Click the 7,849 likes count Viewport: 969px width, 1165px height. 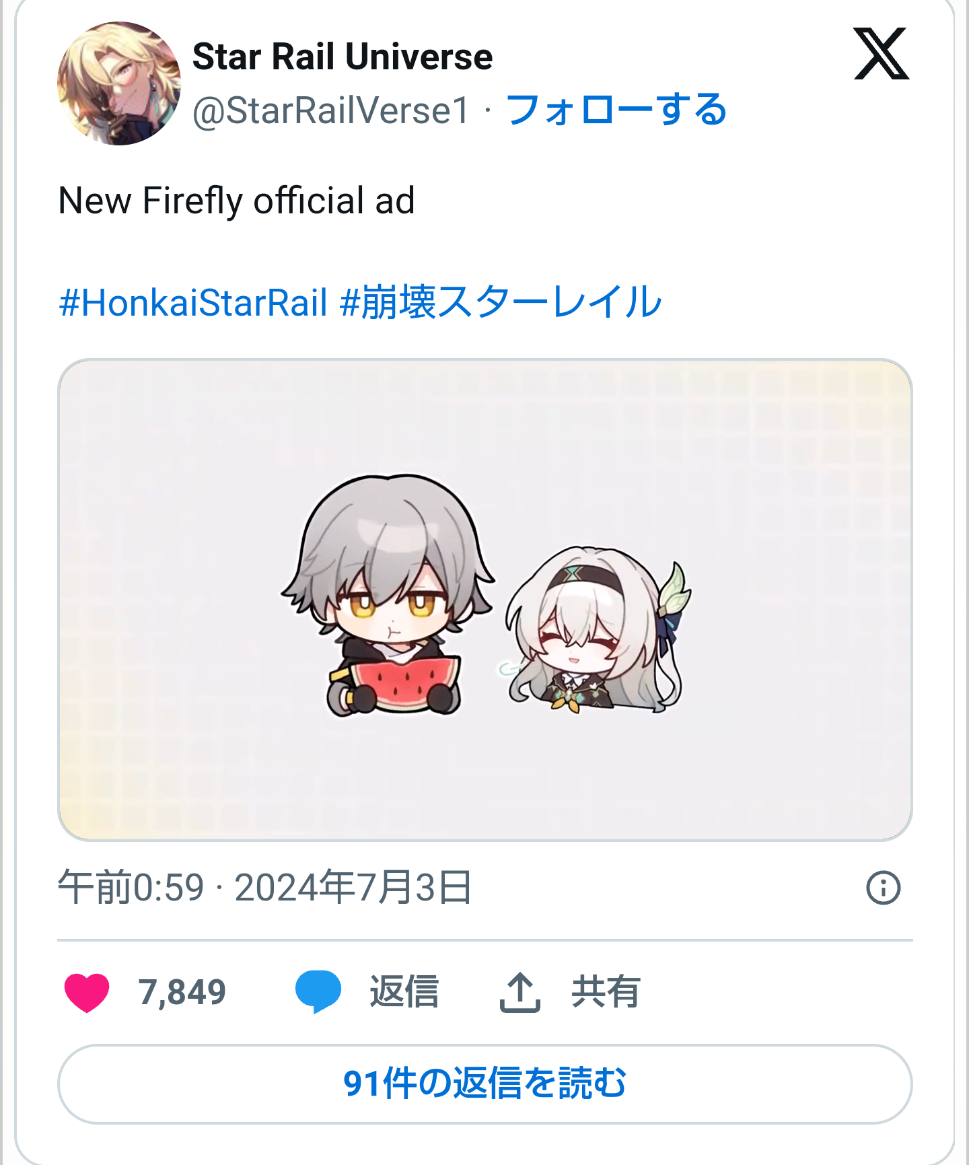pos(182,992)
